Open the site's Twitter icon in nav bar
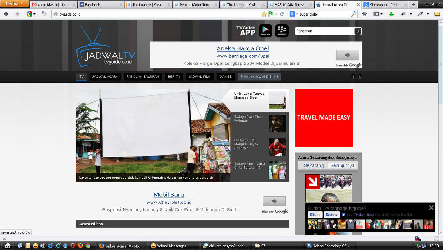Screen dimensions: 443x250 click(x=360, y=76)
